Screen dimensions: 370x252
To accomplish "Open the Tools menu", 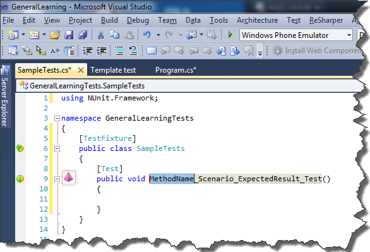I will point(218,20).
